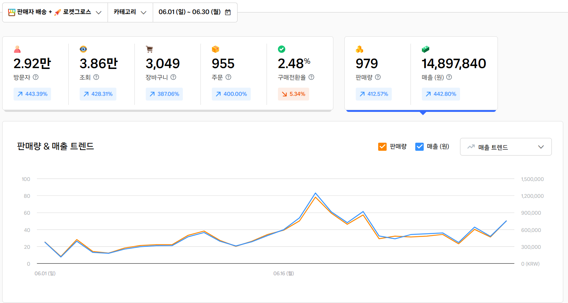This screenshot has height=303, width=568.
Task: Click the 06.01 ~ 06.30 date range
Action: (189, 12)
